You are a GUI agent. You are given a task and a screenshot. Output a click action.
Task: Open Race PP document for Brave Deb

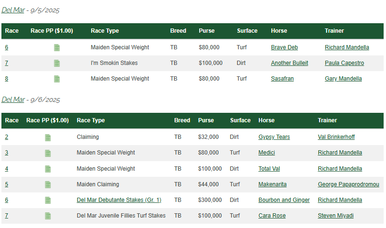point(57,47)
